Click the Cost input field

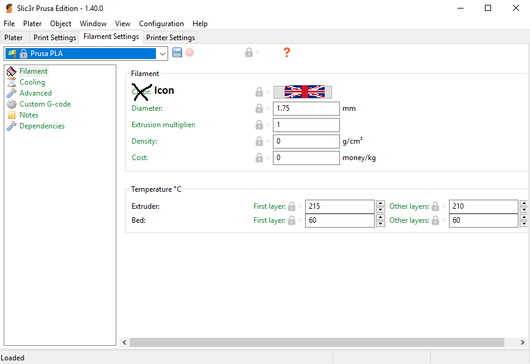[306, 158]
